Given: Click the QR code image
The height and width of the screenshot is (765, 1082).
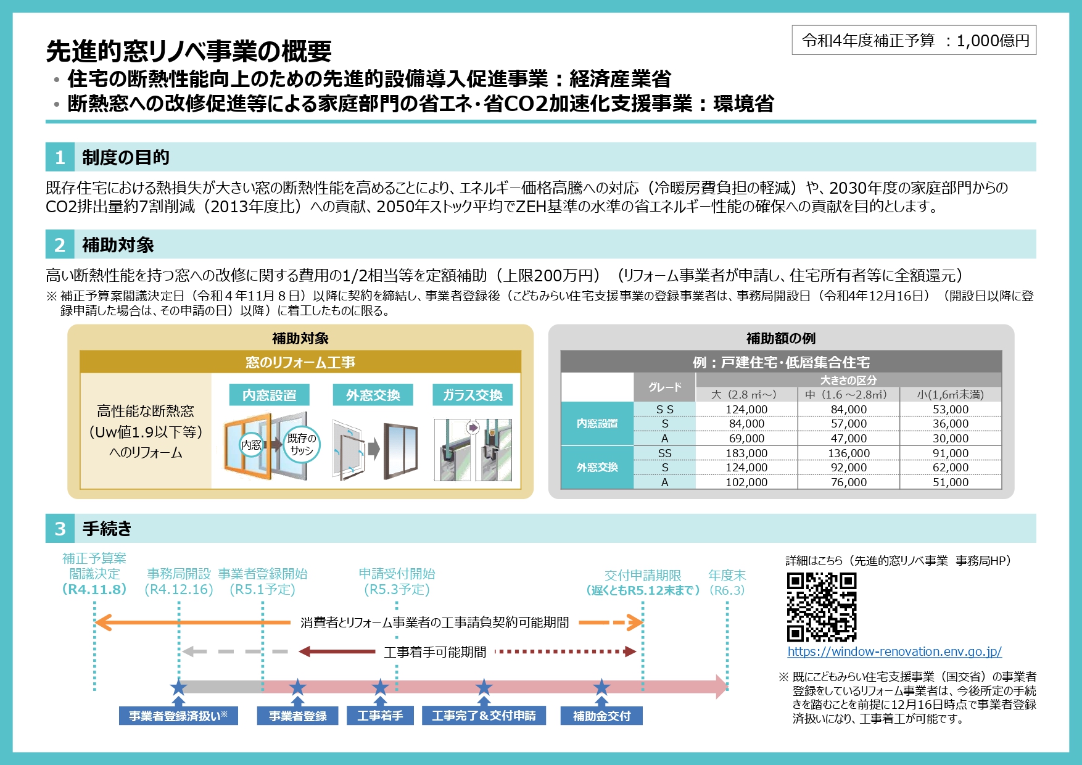Looking at the screenshot, I should point(821,607).
